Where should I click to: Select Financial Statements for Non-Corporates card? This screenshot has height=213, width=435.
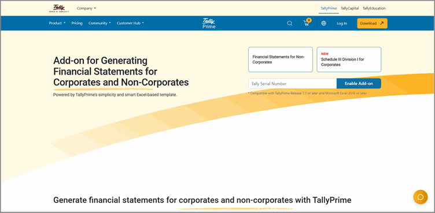coord(281,59)
